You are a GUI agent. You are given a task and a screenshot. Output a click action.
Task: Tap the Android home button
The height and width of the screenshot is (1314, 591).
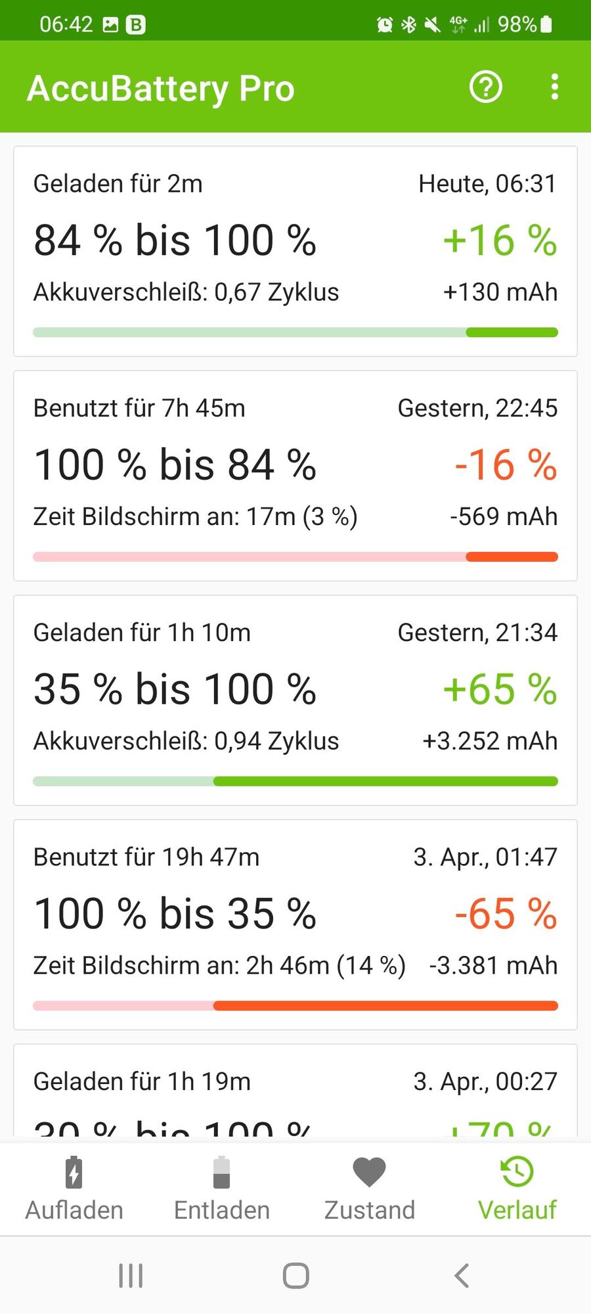click(x=295, y=1276)
